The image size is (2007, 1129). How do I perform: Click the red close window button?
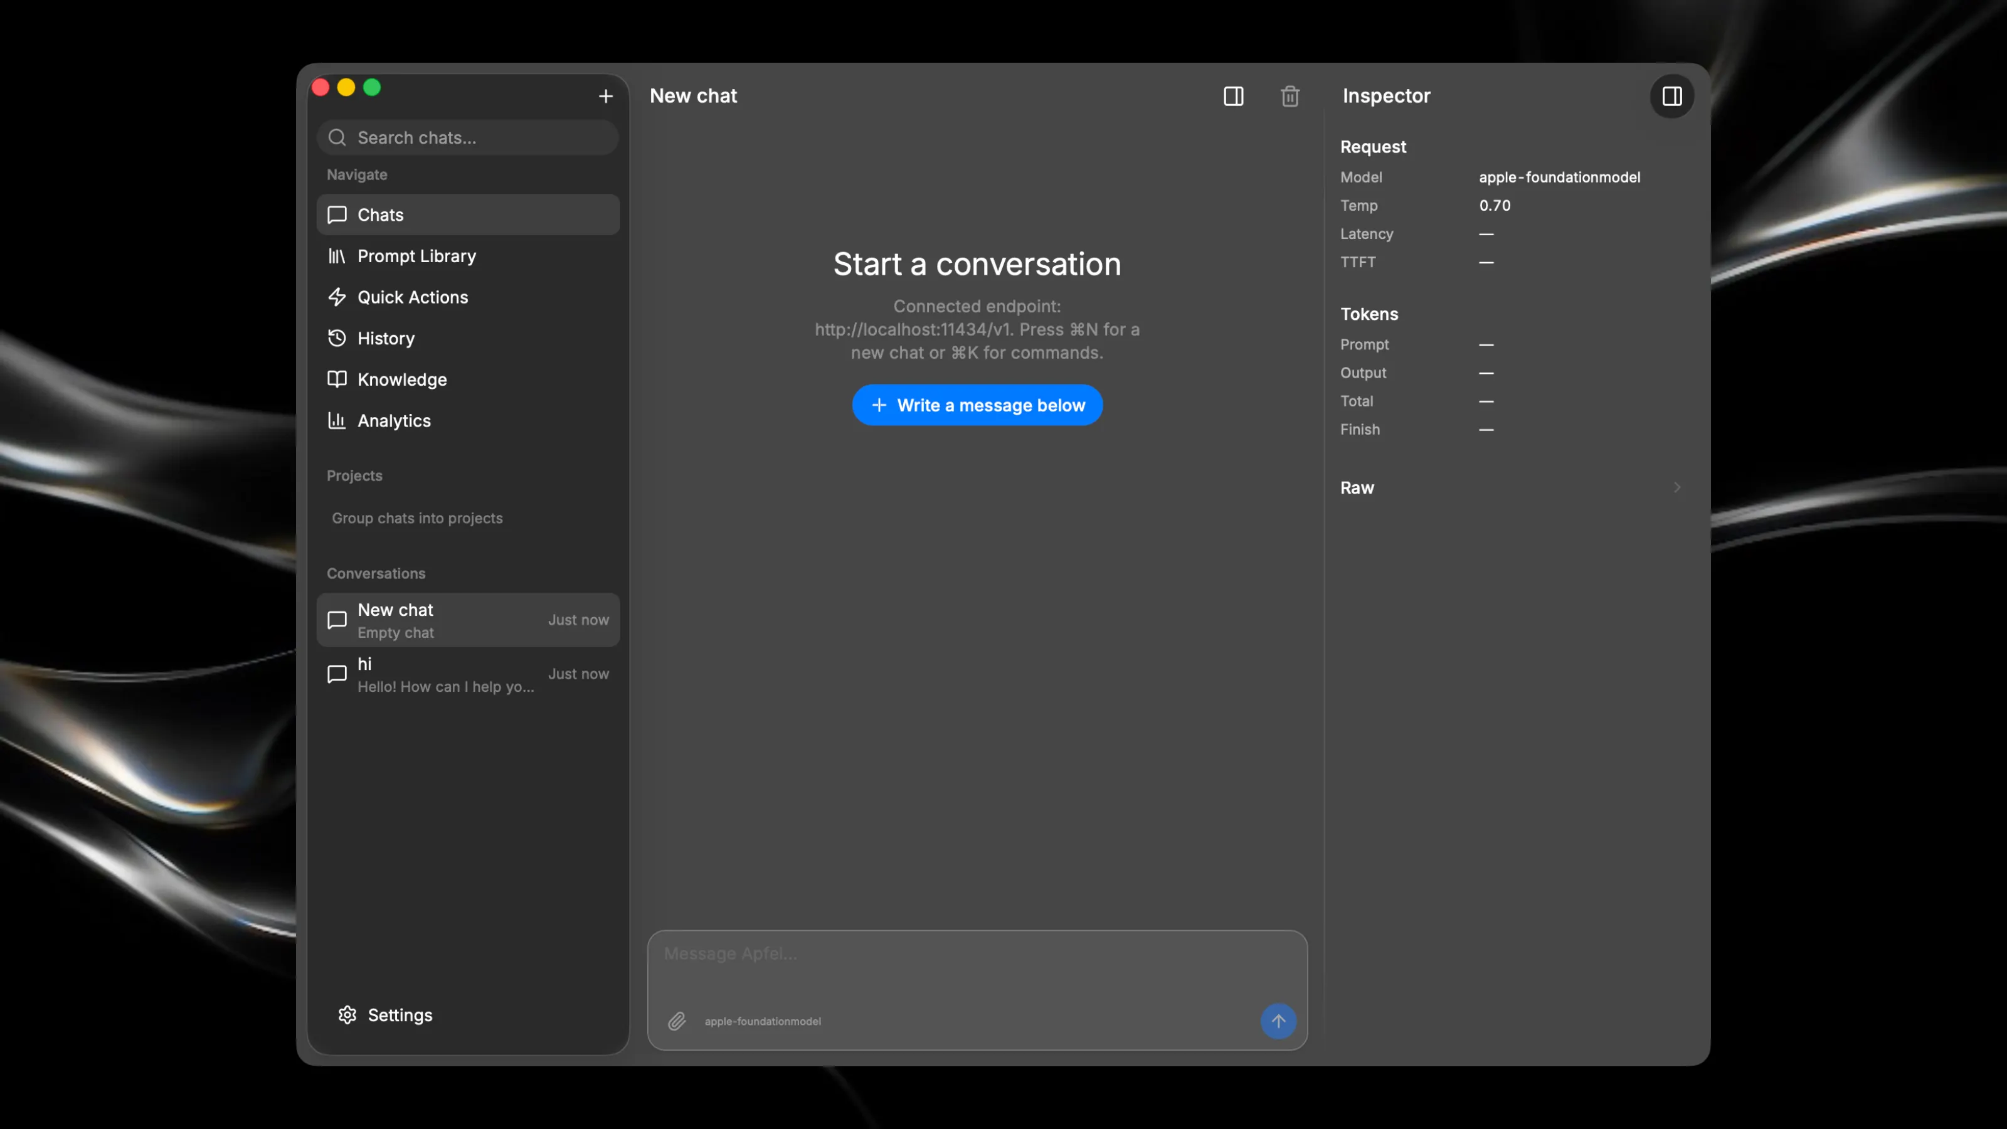320,87
